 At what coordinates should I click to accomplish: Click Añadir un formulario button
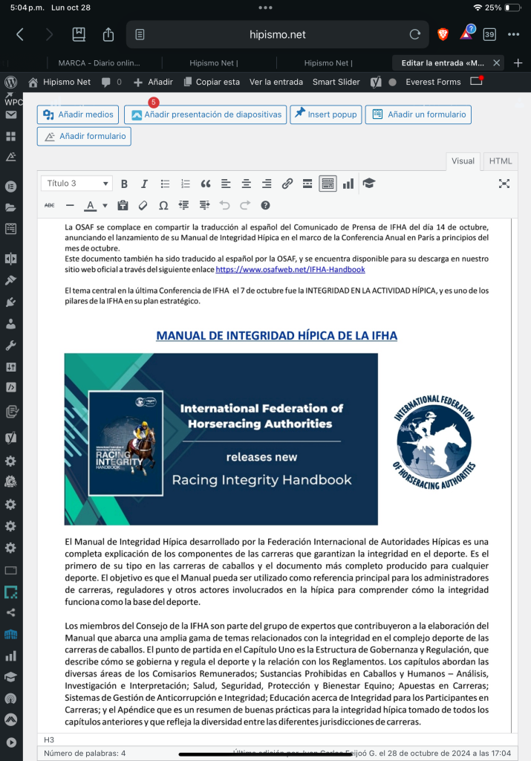point(418,114)
